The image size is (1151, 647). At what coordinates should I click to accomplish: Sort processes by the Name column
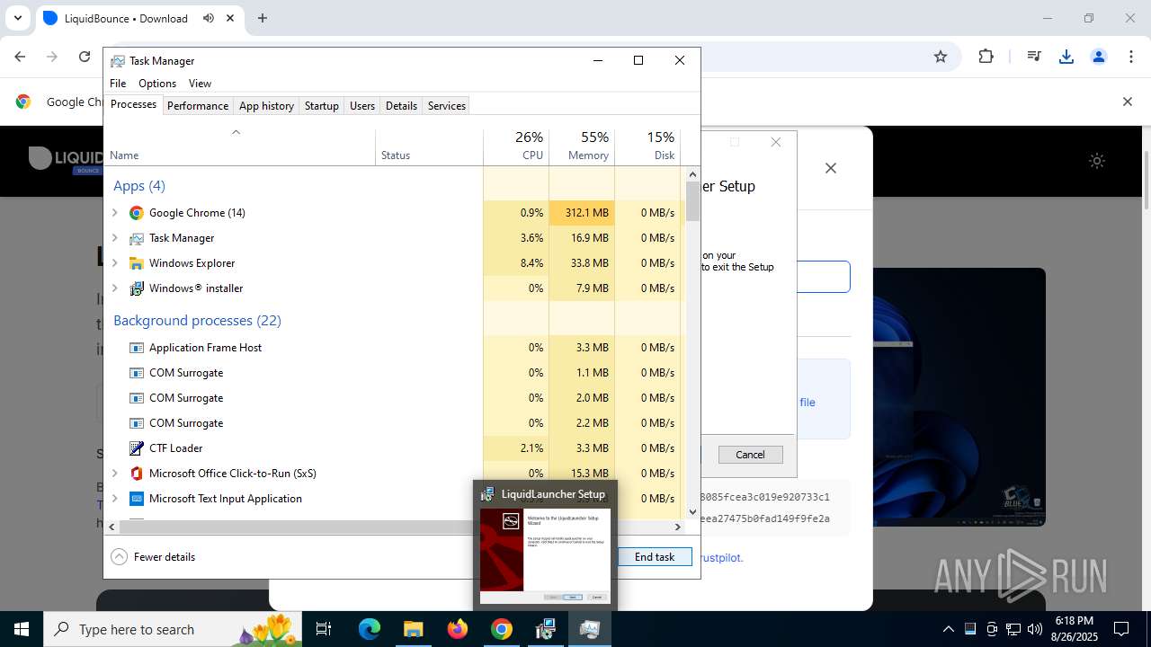[240, 146]
